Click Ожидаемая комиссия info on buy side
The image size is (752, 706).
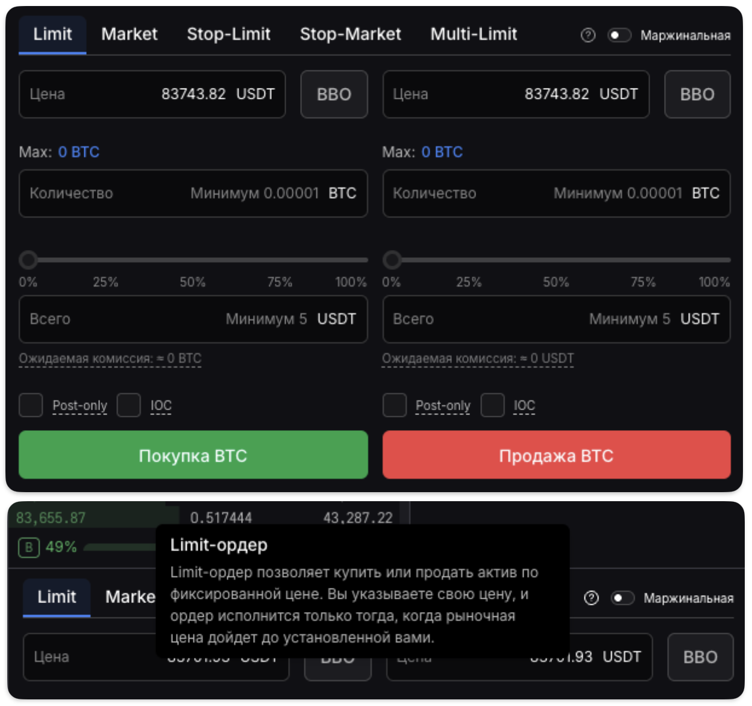click(x=110, y=358)
